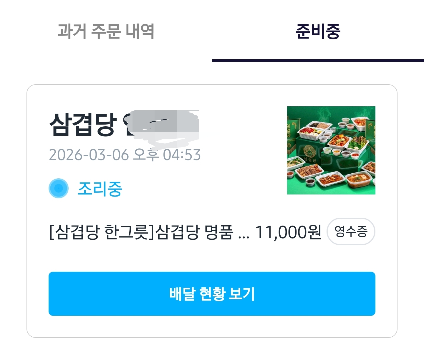424x344 pixels.
Task: Click the gray scribbled-out store name area
Action: tap(165, 127)
